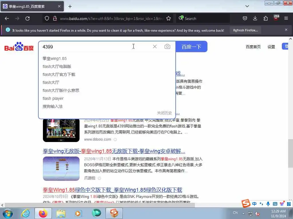Open the blue thumbnail of 爪游控 result
293x219 pixels.
point(61,169)
